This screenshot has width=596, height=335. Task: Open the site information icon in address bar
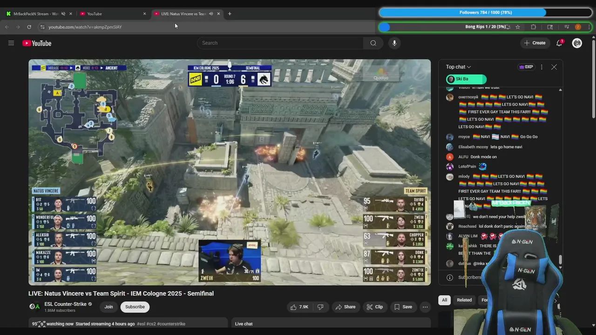tap(42, 27)
